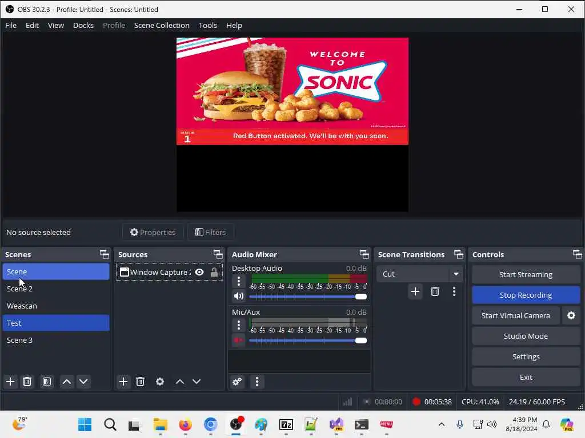The image size is (585, 438).
Task: Pop out the Sources dock
Action: pos(218,254)
